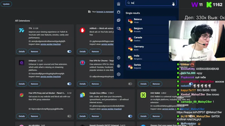The height and width of the screenshot is (126, 225).
Task: Open VPN settings gear icon
Action: coord(119,74)
